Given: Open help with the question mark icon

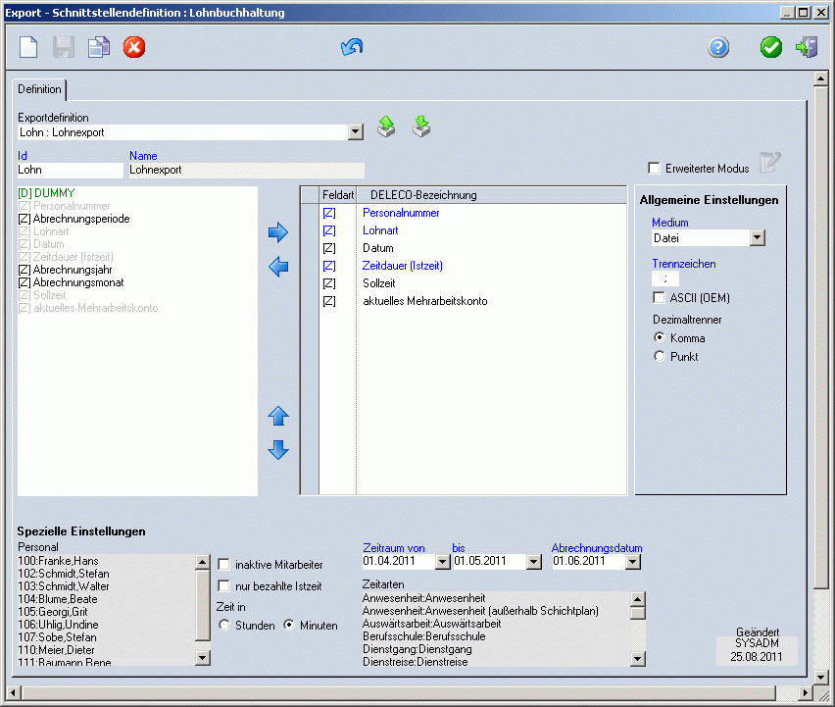Looking at the screenshot, I should click(718, 47).
